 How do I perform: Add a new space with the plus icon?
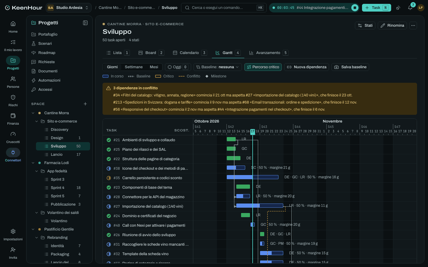85,104
